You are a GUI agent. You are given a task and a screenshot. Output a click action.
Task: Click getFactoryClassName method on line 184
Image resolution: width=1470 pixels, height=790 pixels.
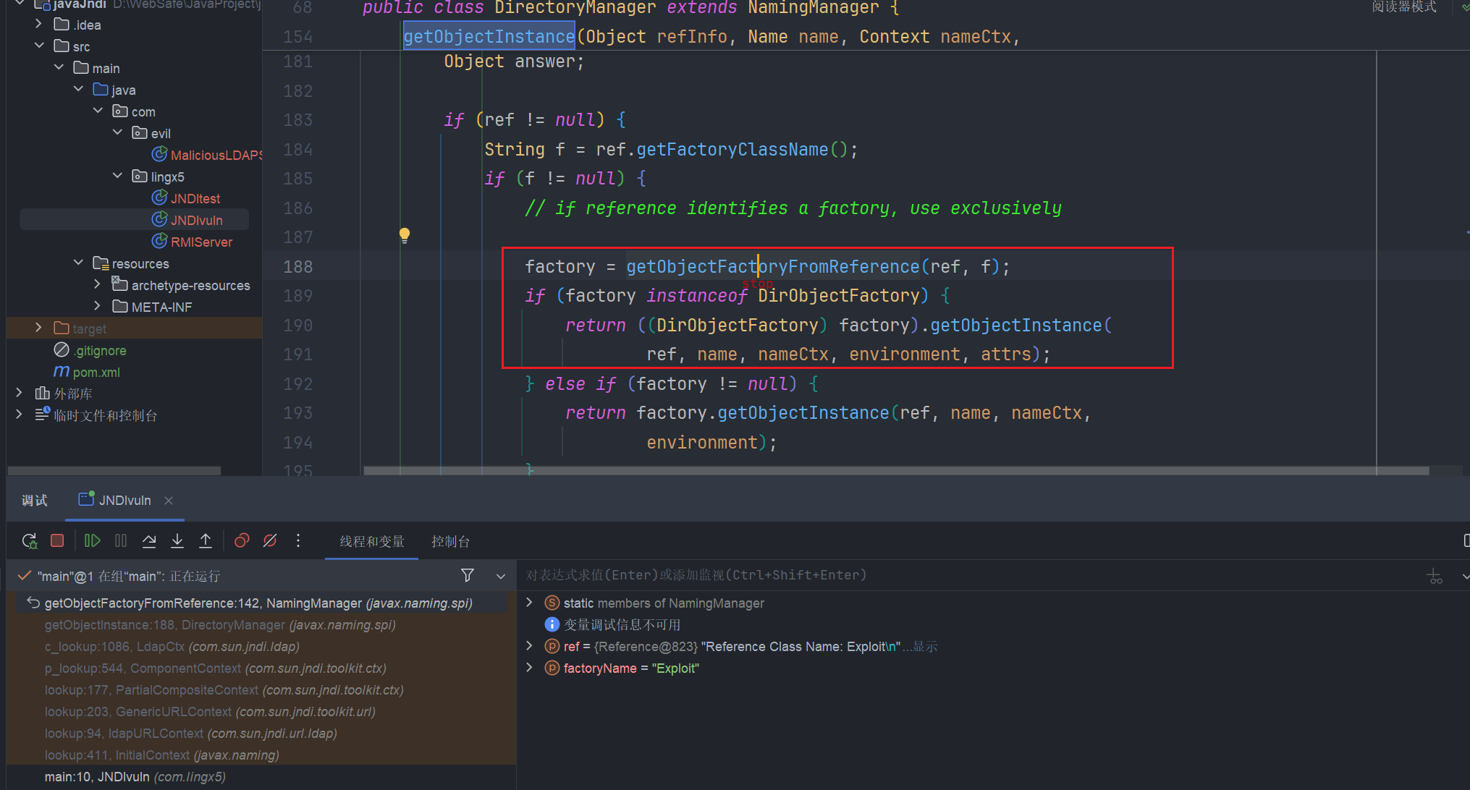click(732, 150)
